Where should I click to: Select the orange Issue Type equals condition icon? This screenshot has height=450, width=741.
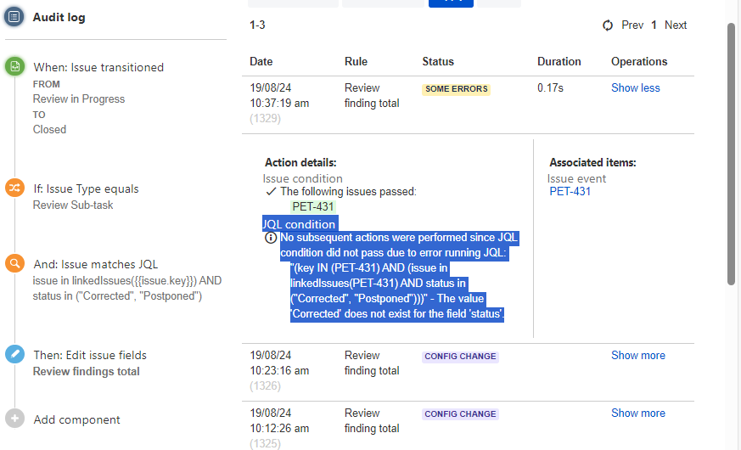pyautogui.click(x=14, y=188)
